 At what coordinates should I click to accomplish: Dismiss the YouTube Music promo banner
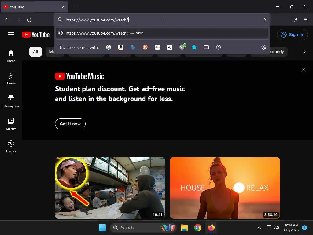point(304,70)
